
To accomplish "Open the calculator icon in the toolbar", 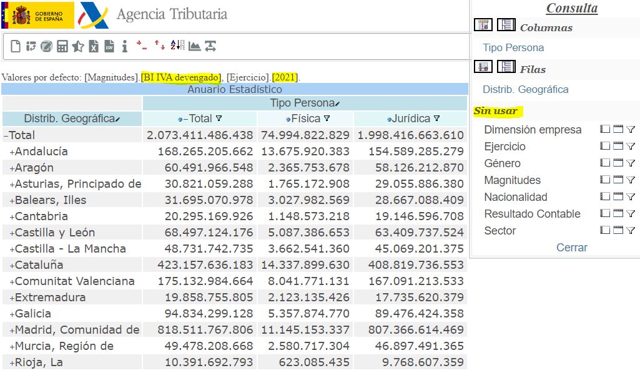I will pos(62,46).
